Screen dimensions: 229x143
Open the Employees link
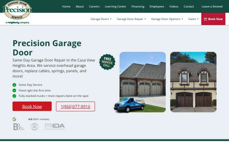tap(157, 6)
